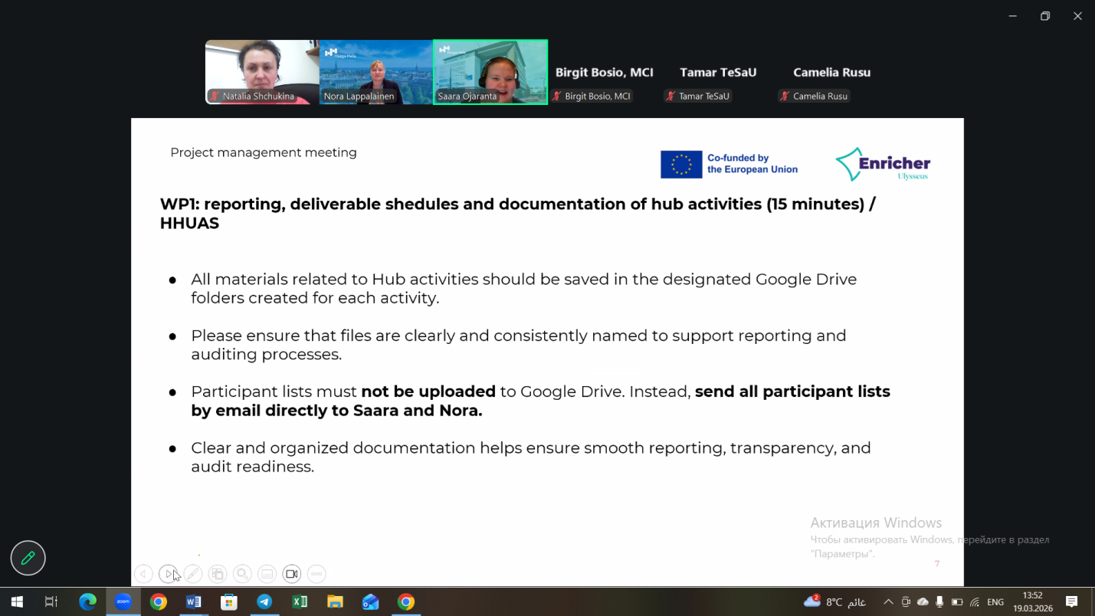
Task: Toggle the slide camera icon
Action: tap(292, 574)
